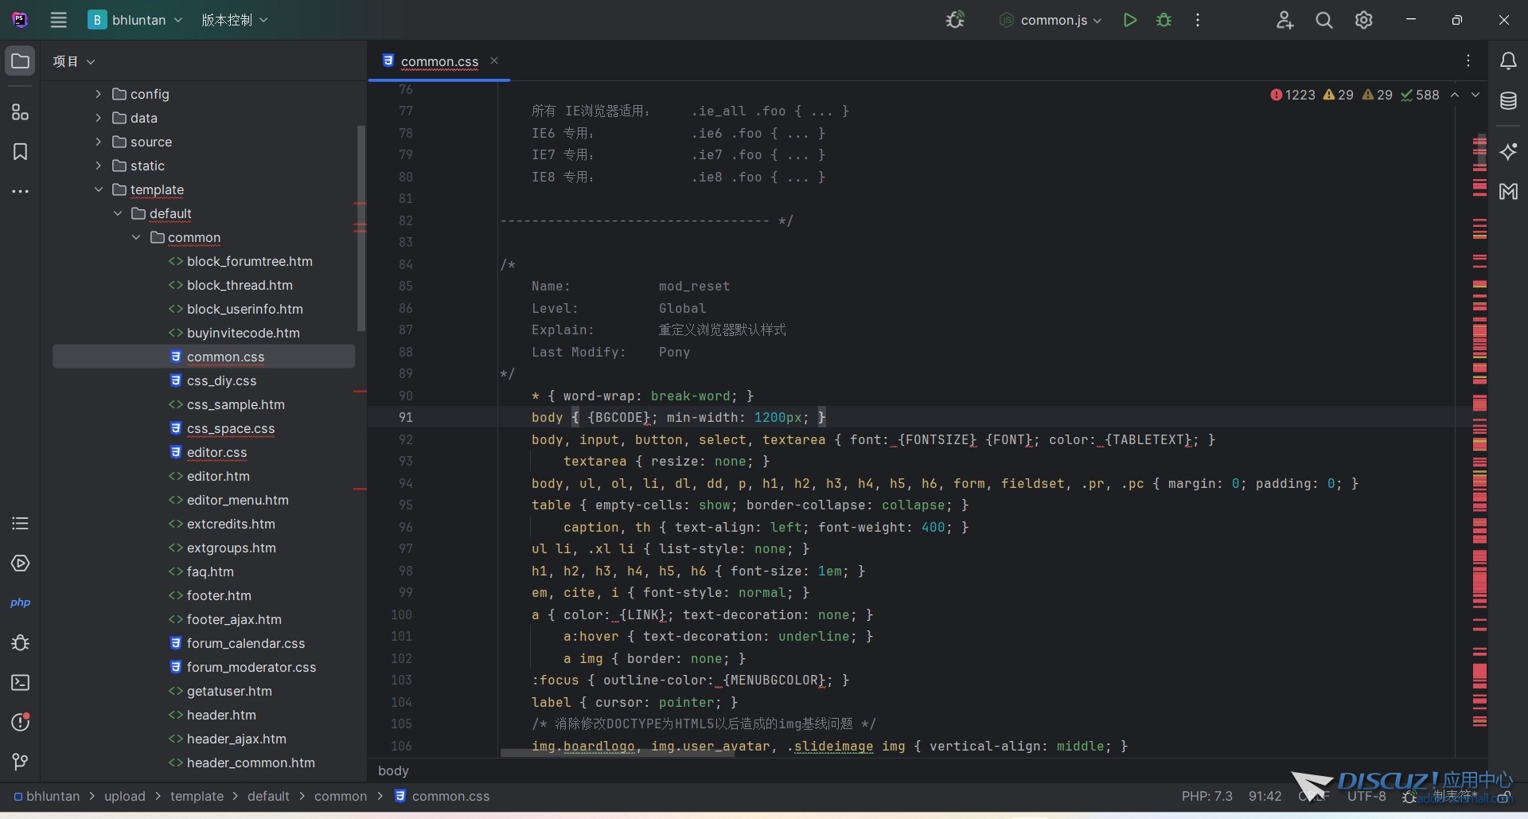
Task: Open the Terminal tool window
Action: [x=20, y=683]
